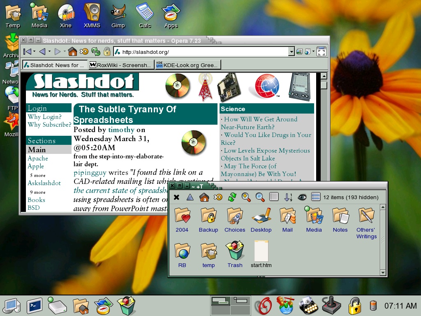Viewport: 421px width, 316px height.
Task: Close ROX filer with the X toolbar icon
Action: click(x=176, y=197)
